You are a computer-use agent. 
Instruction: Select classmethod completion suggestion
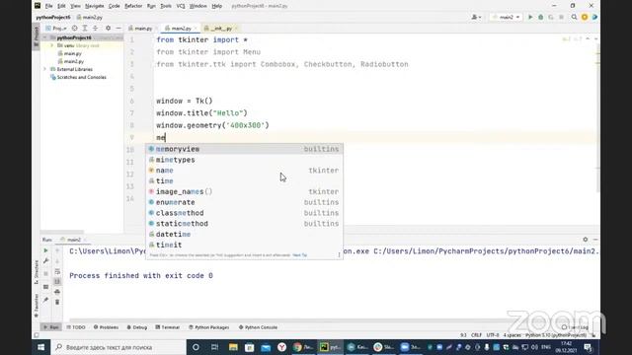(x=244, y=213)
